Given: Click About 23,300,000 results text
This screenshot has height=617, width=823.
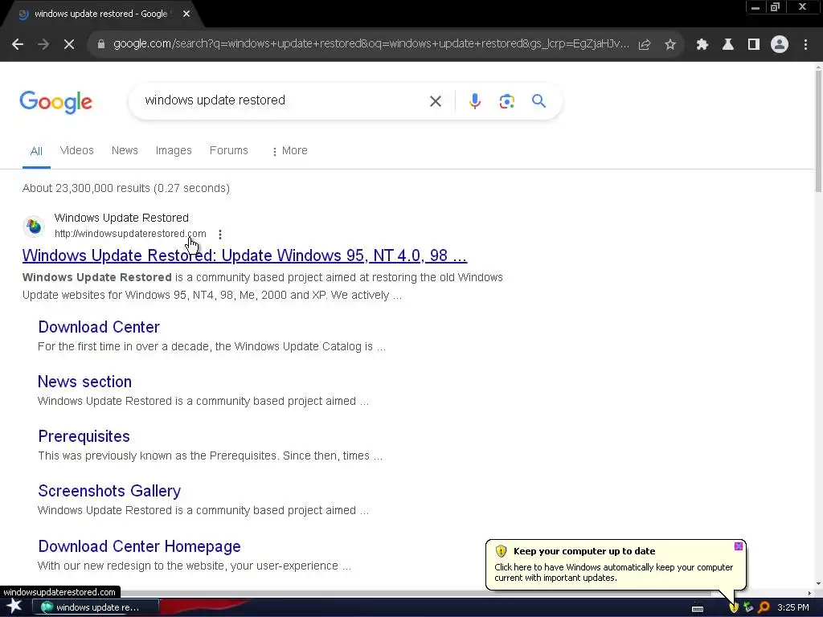Looking at the screenshot, I should tap(126, 188).
